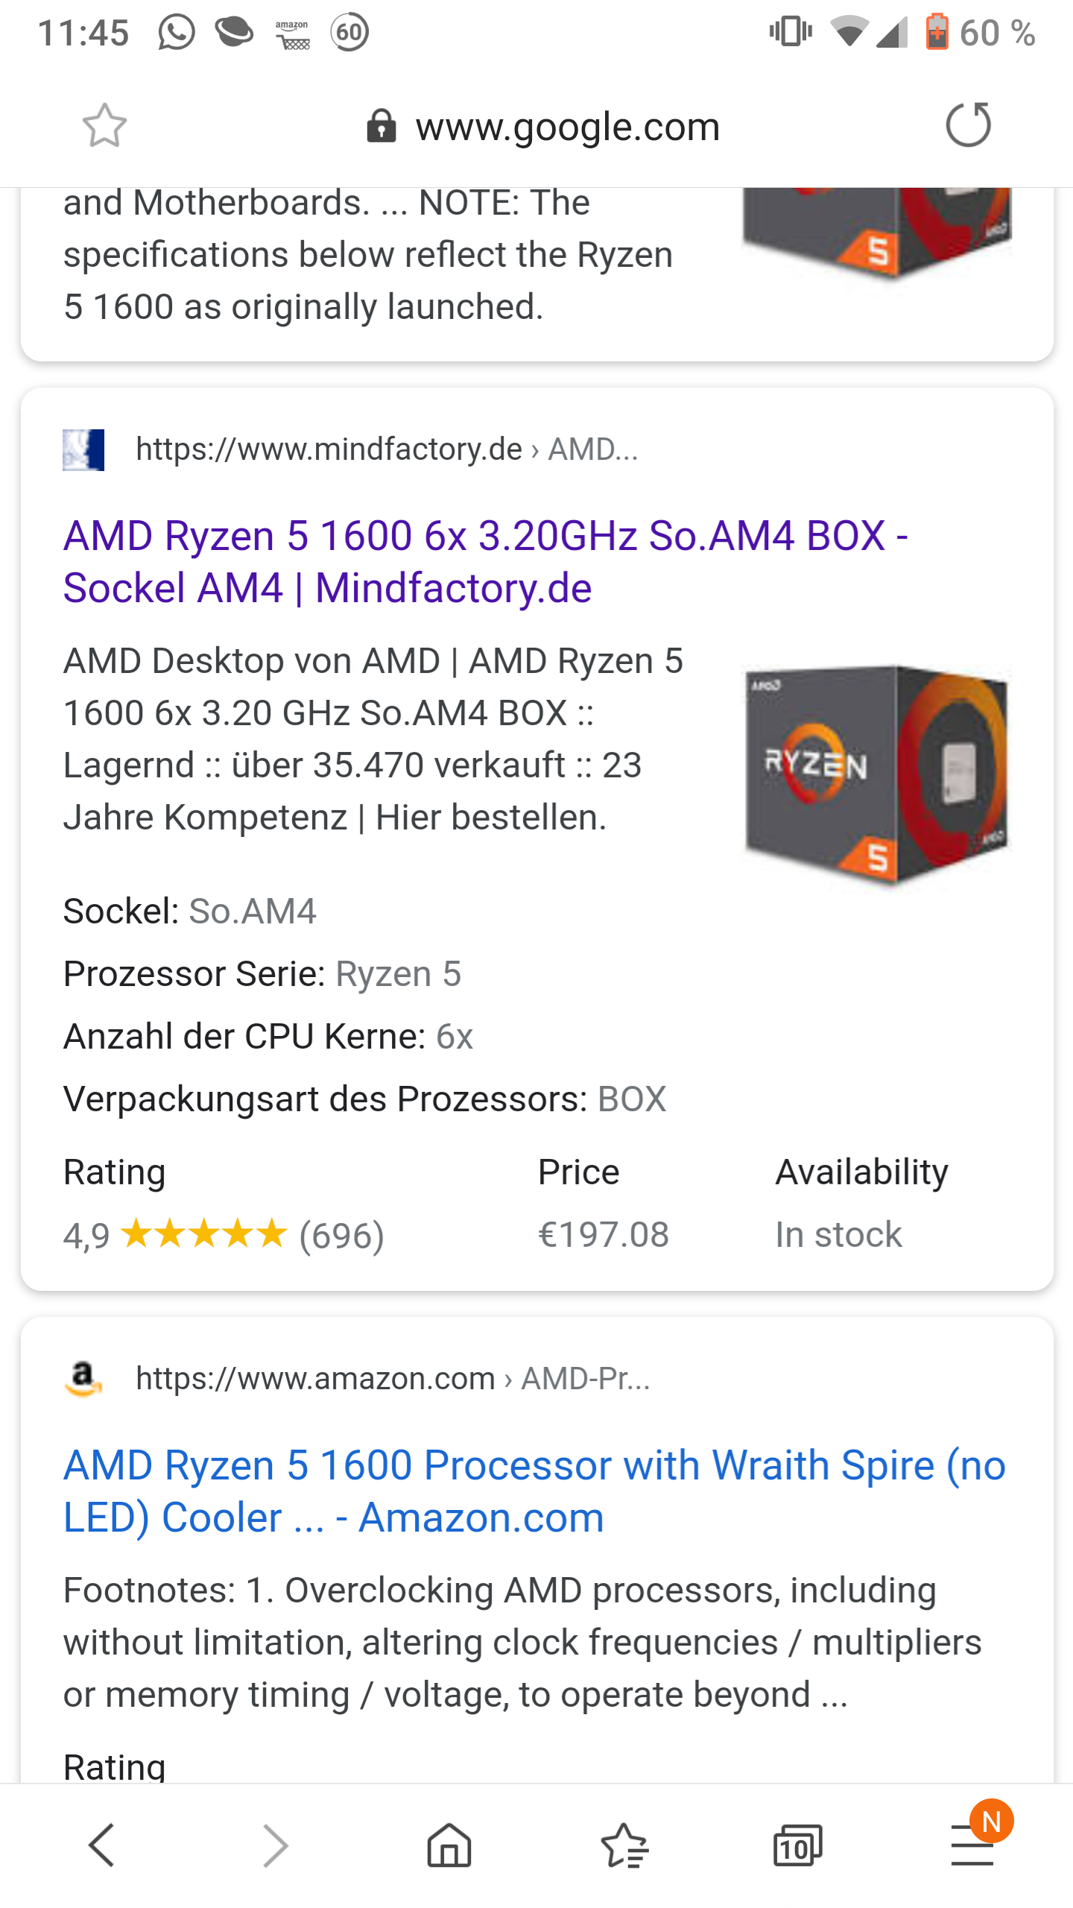Tap the padlock icon in address bar
1073x1908 pixels.
[382, 125]
